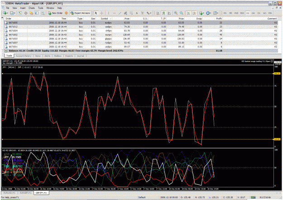This screenshot has width=283, height=200.
Task: Expand the Indicators dropdown arrow
Action: click(203, 13)
